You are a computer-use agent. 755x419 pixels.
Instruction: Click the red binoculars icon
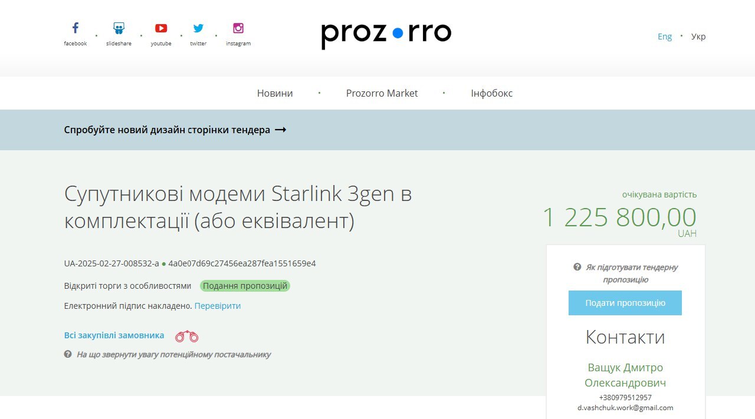click(187, 336)
